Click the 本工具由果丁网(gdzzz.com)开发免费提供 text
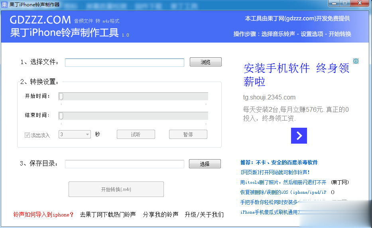 pos(297,18)
